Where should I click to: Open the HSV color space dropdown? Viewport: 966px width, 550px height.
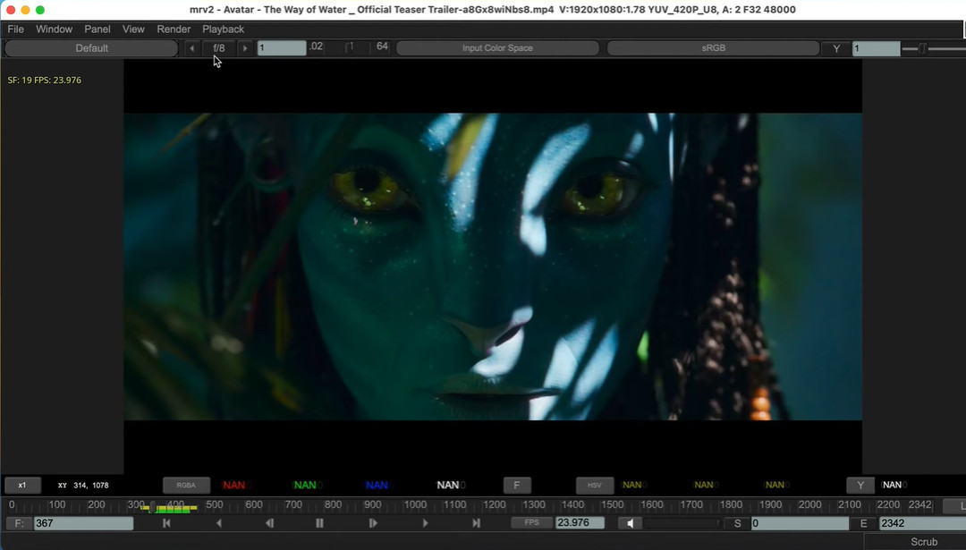(595, 486)
